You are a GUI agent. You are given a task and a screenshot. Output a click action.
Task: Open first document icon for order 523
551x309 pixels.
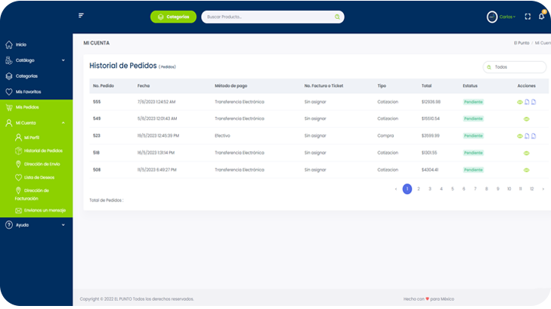[527, 136]
